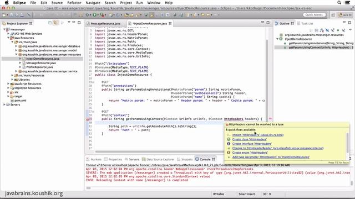Screen dimensions: 355x199
Task: Close the InjectDemoResource.java editor tab
Action: click(170, 23)
